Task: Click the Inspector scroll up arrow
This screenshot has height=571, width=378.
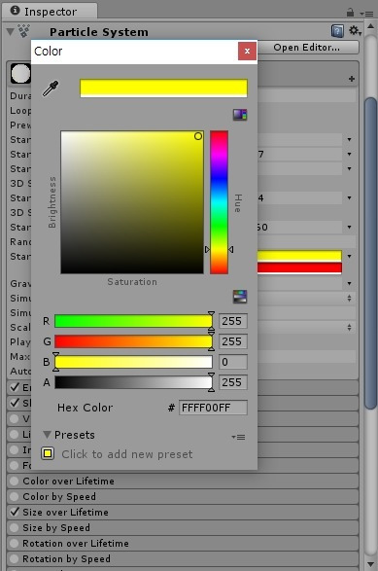Action: point(370,26)
